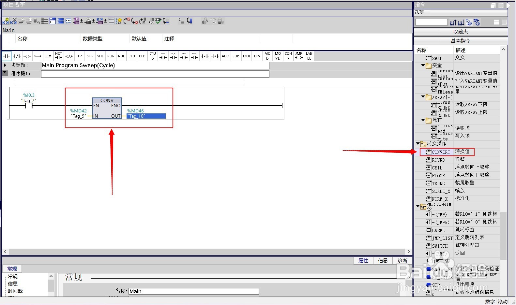The width and height of the screenshot is (516, 305).
Task: Click the instruction search input field
Action: point(431,22)
